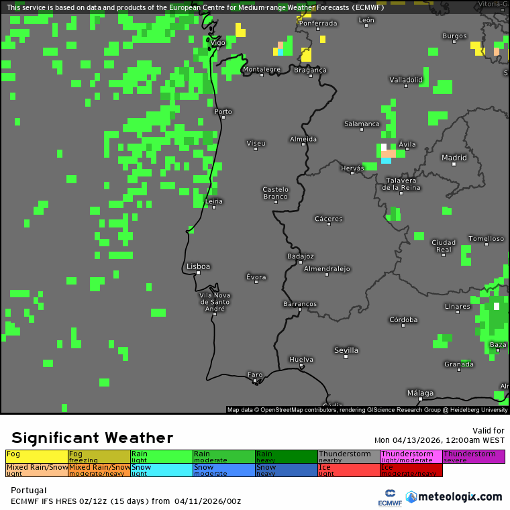This screenshot has height=510, width=510.
Task: Click the Ponferrada city marker
Action: [318, 29]
